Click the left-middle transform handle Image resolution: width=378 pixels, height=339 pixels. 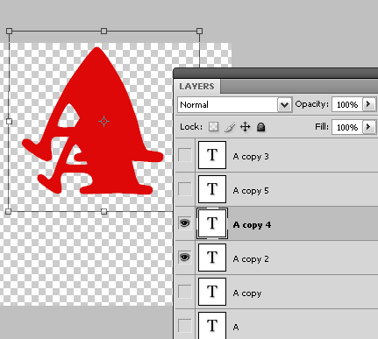[9, 121]
